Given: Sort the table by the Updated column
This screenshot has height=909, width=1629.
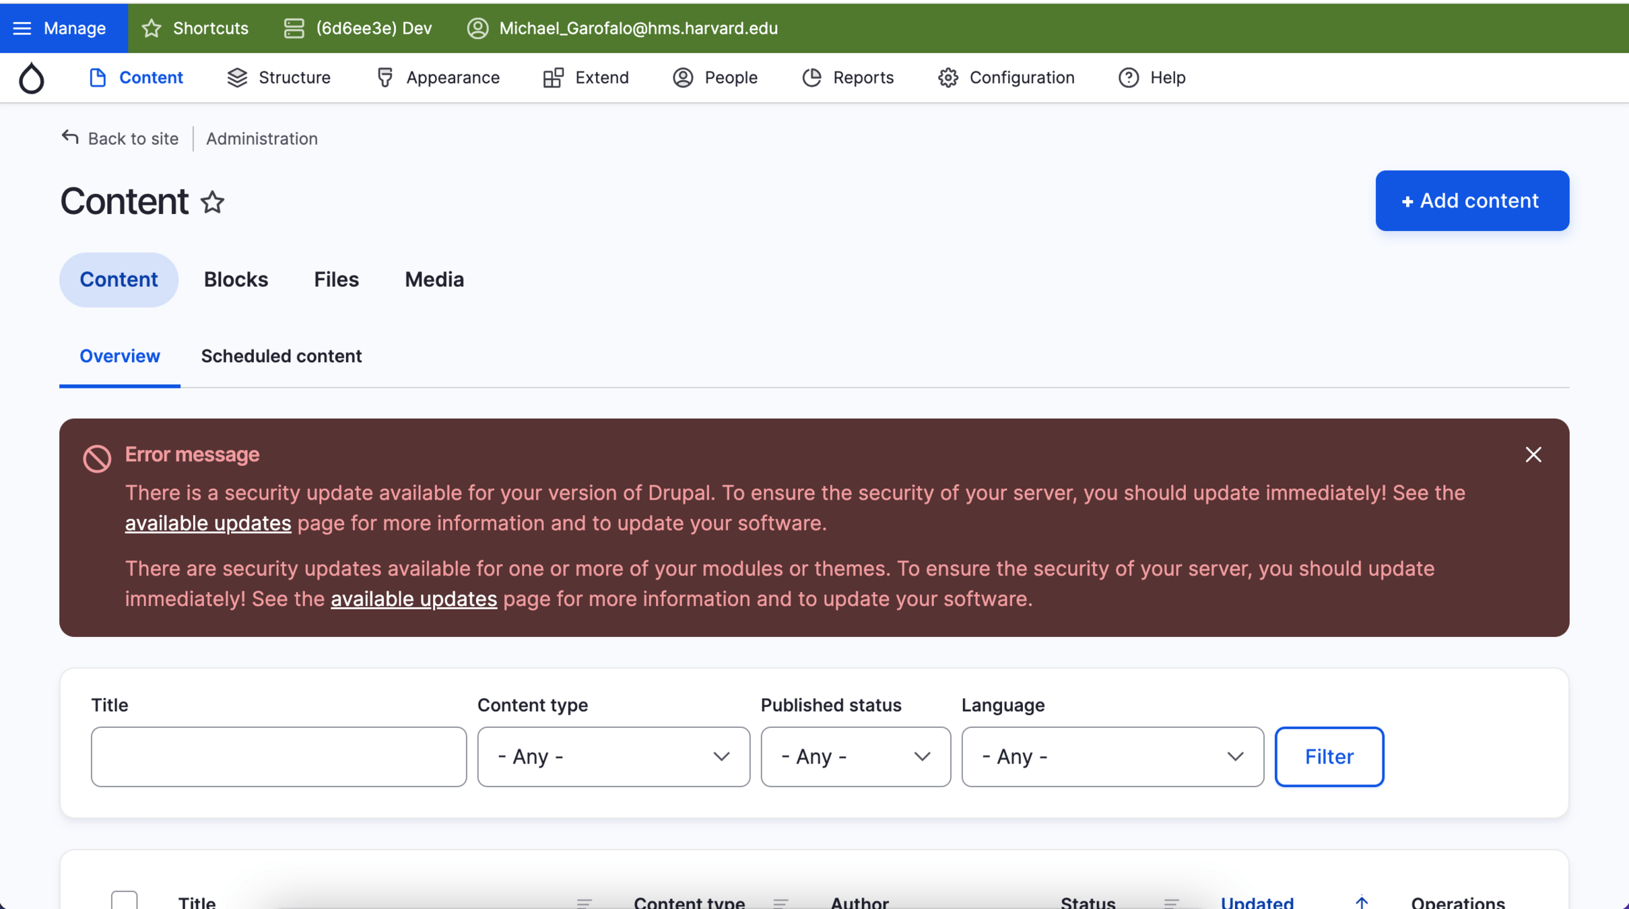Looking at the screenshot, I should click(1257, 902).
